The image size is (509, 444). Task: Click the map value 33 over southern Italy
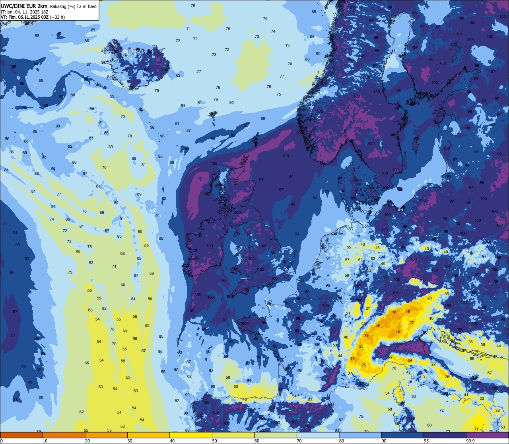(482, 399)
